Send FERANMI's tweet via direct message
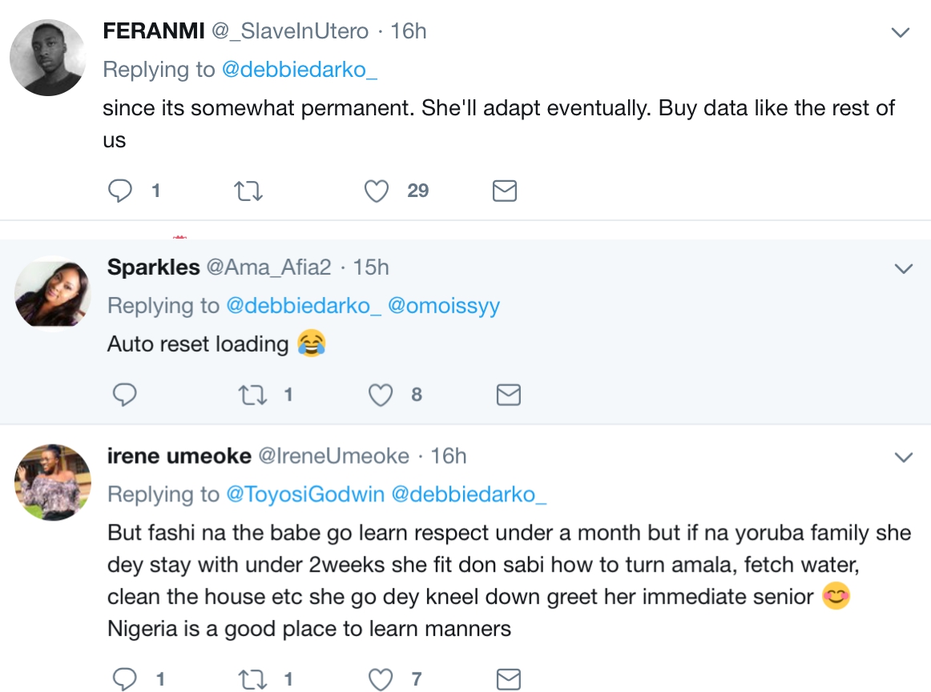This screenshot has width=931, height=692. pos(504,191)
